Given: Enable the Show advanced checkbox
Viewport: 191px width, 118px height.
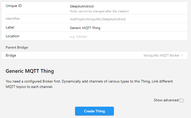Looking at the screenshot, I should 181,101.
